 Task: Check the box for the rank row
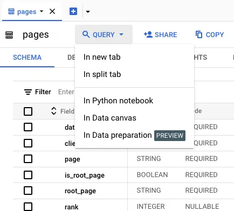pyautogui.click(x=28, y=207)
